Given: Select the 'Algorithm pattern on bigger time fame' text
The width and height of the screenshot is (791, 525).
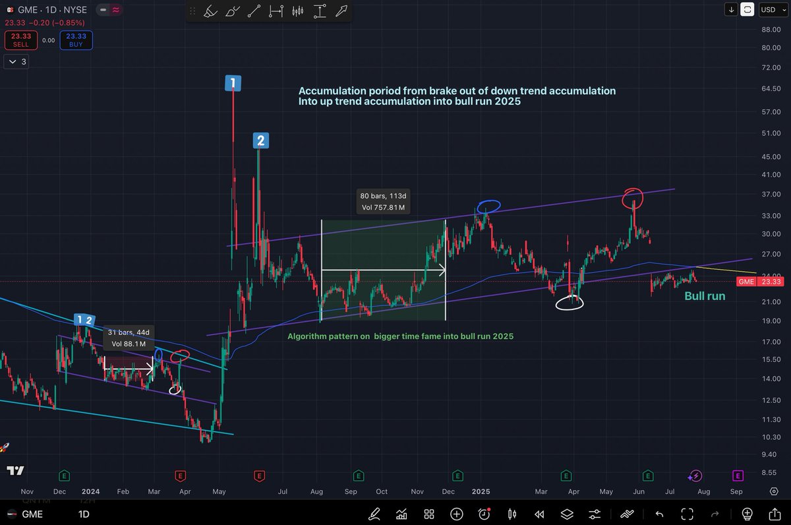Looking at the screenshot, I should [x=401, y=336].
